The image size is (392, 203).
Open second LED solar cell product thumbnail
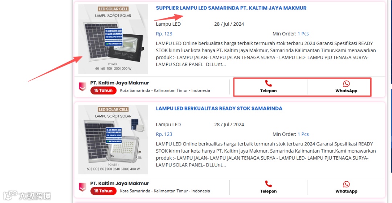[113, 139]
